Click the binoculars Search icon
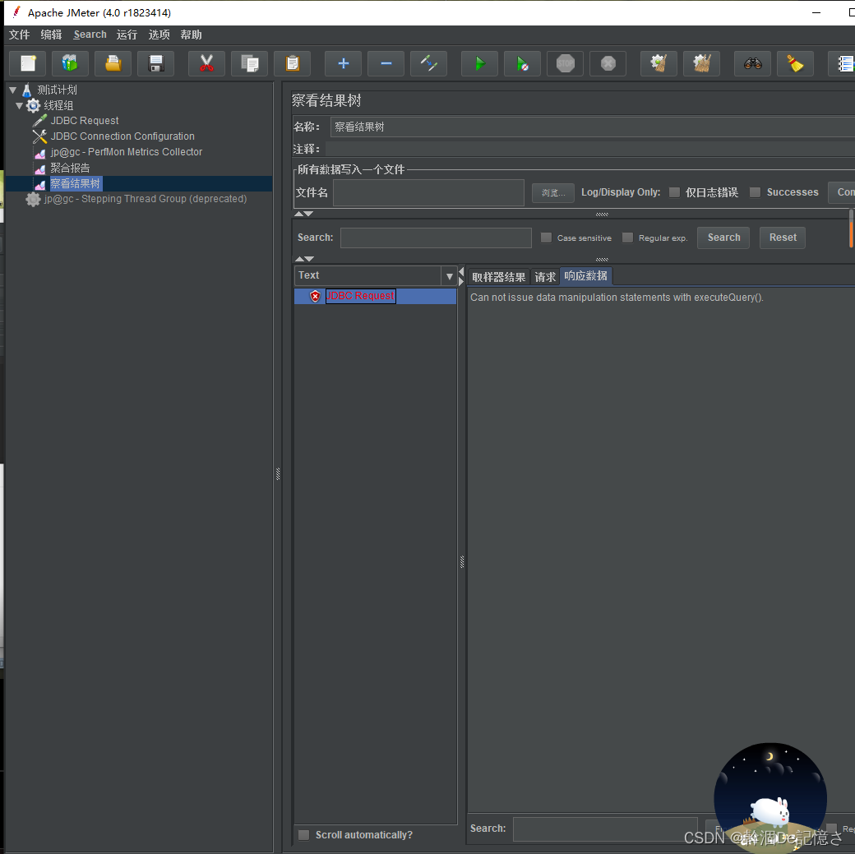Screen dimensions: 855x854 point(752,64)
